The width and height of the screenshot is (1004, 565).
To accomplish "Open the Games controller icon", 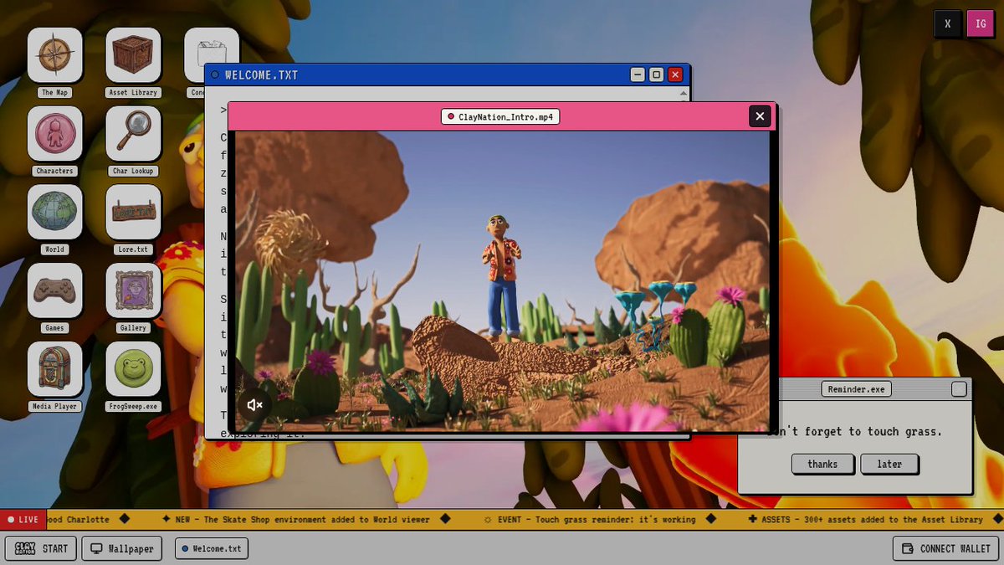I will coord(55,290).
